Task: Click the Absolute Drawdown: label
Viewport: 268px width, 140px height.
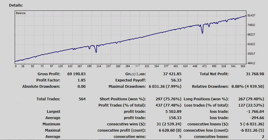Action: (41, 87)
